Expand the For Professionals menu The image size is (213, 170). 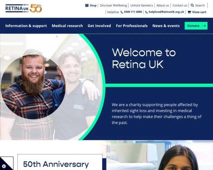[132, 26]
